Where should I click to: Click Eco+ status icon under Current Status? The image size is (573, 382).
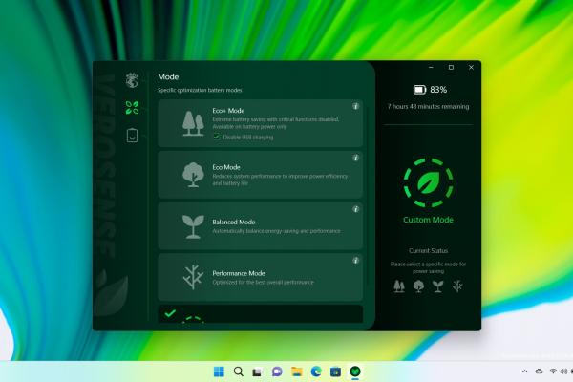coord(399,286)
